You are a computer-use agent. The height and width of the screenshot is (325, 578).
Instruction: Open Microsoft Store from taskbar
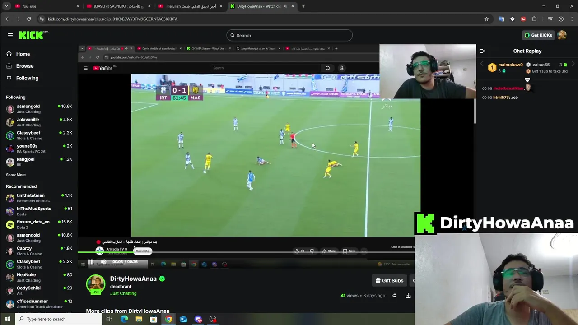point(154,319)
